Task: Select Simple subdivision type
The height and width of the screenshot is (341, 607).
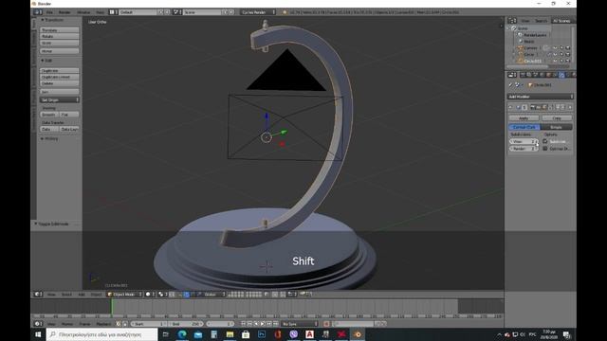Action: 557,127
